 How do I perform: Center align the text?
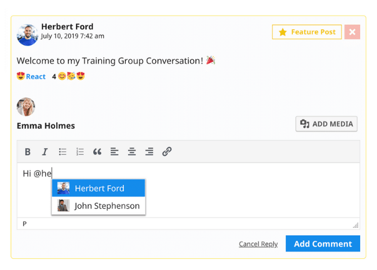click(x=132, y=152)
